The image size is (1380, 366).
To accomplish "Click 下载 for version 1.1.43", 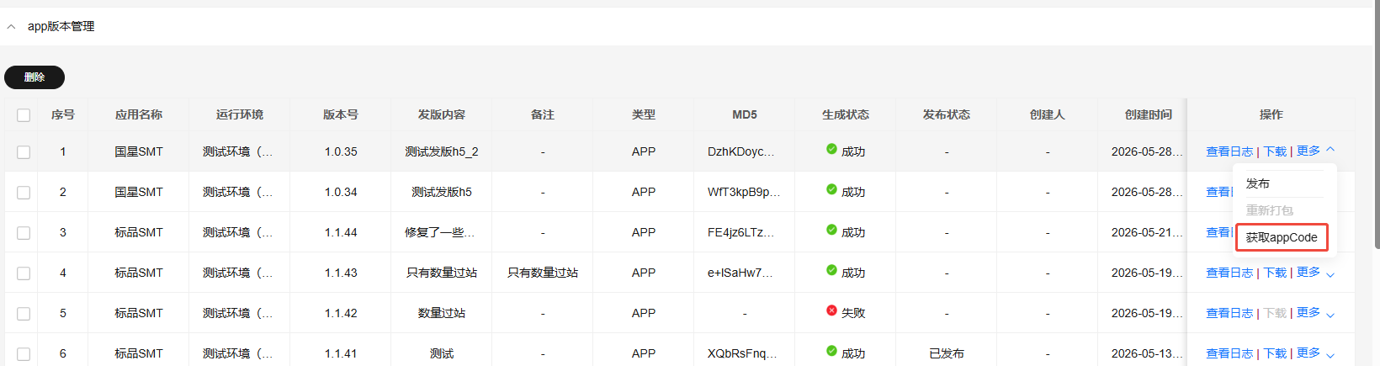I will tap(1275, 273).
